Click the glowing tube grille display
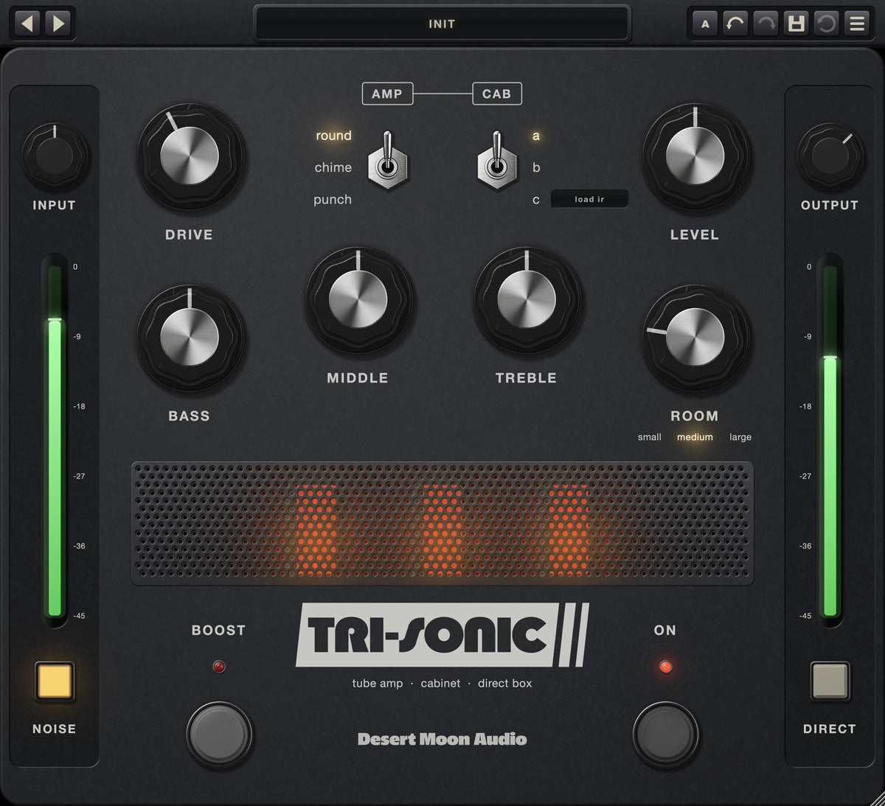 (442, 524)
